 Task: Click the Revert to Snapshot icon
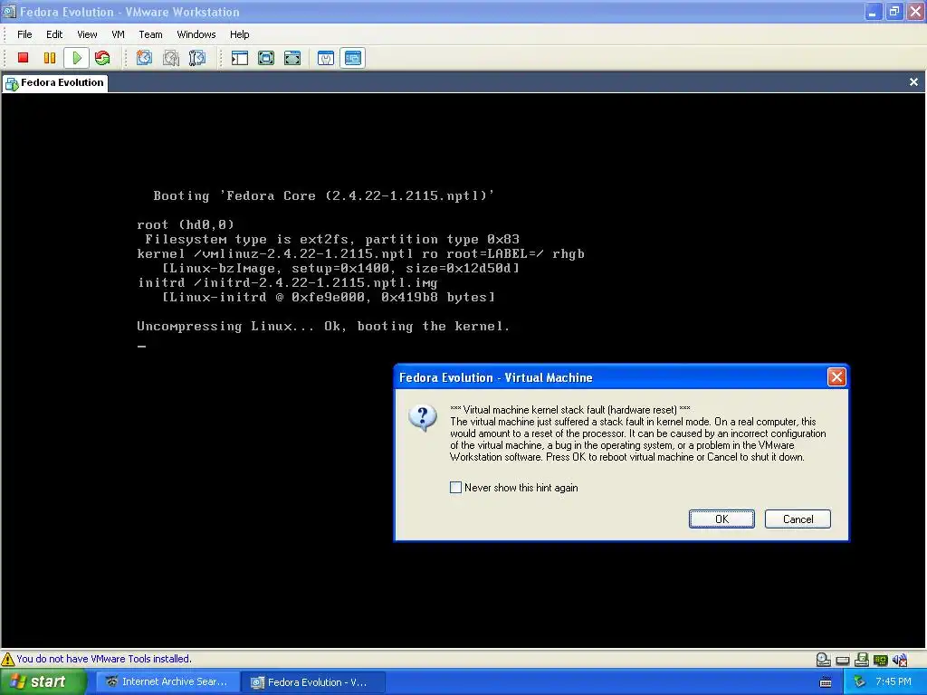171,58
